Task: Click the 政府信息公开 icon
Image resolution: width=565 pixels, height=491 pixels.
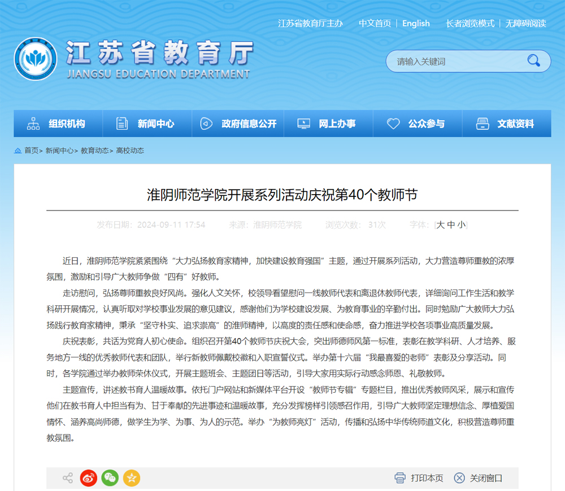Action: 206,124
